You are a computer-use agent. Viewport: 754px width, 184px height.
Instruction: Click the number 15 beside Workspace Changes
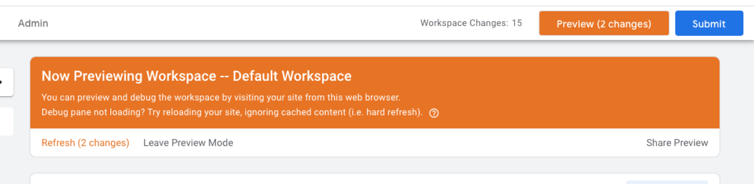pos(517,23)
